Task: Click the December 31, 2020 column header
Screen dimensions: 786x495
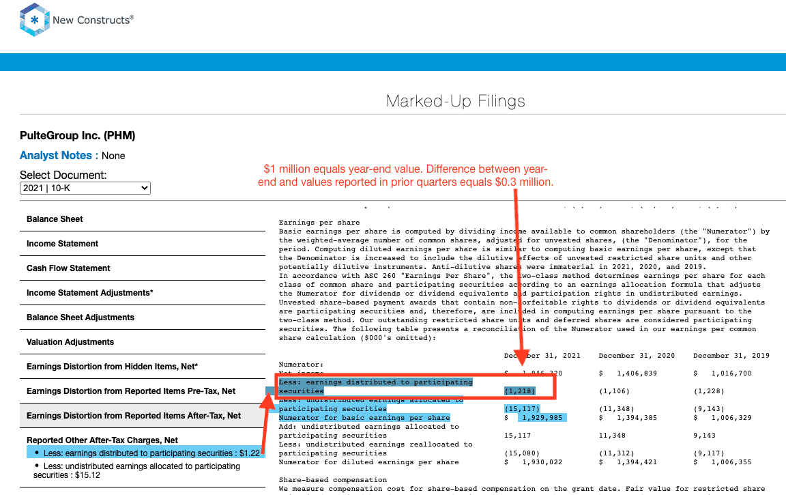Action: point(637,356)
